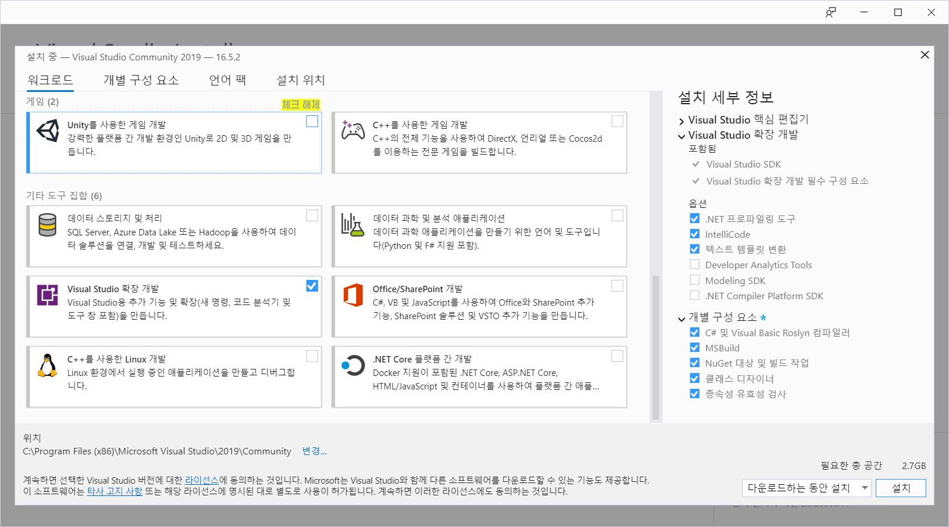Viewport: 949px width, 527px height.
Task: Switch to the Installation locations tab
Action: pyautogui.click(x=301, y=80)
